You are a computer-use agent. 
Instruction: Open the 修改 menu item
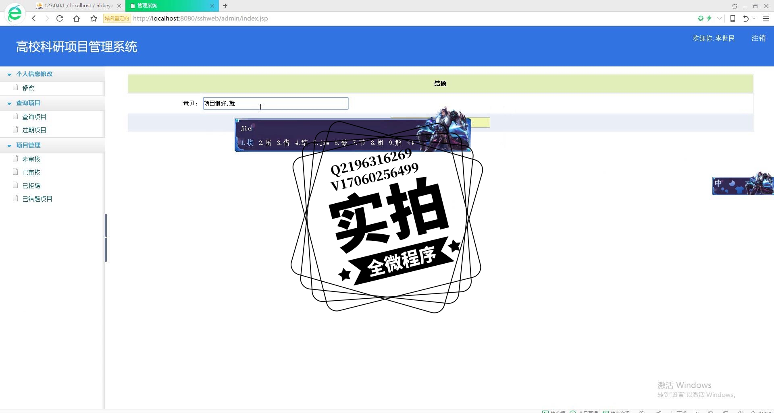click(28, 88)
